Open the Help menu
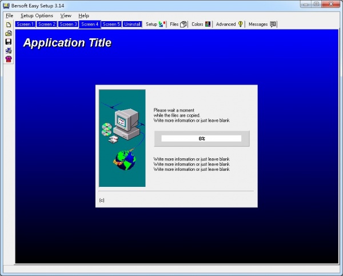 [x=83, y=15]
